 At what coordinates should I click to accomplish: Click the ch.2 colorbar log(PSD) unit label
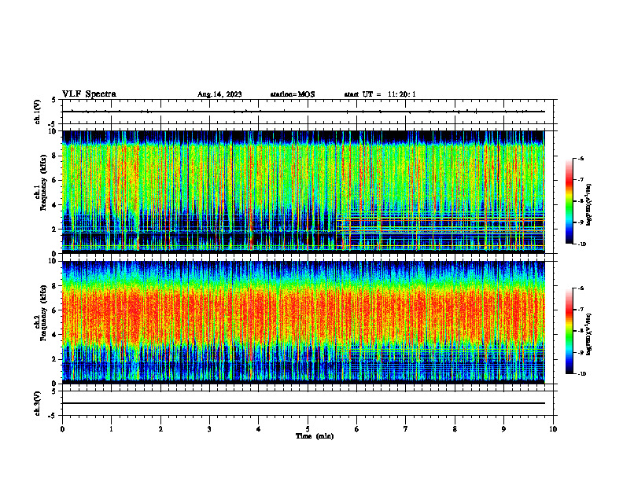point(589,335)
